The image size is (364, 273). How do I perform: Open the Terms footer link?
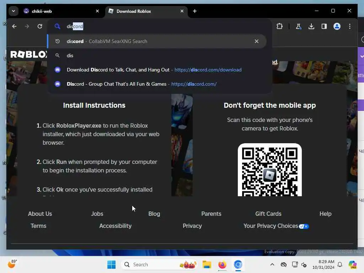pos(38,226)
